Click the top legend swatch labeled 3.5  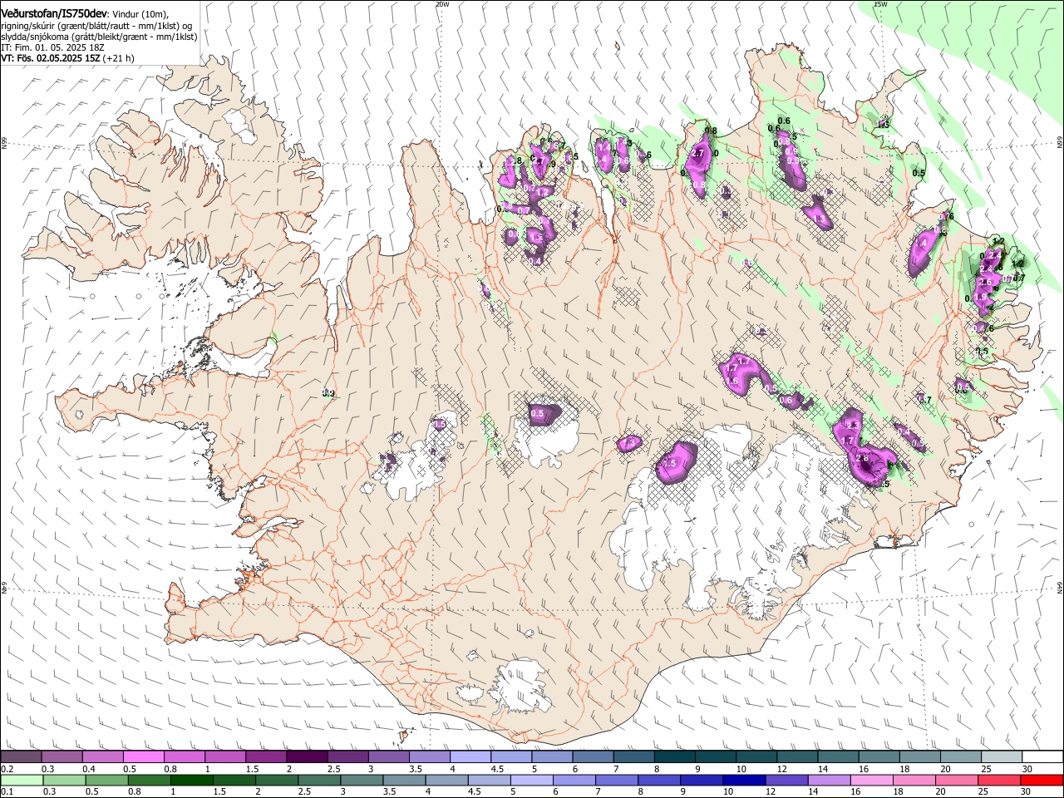tap(429, 757)
